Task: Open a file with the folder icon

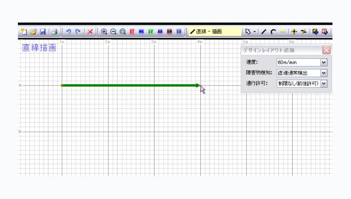Action: coord(33,32)
